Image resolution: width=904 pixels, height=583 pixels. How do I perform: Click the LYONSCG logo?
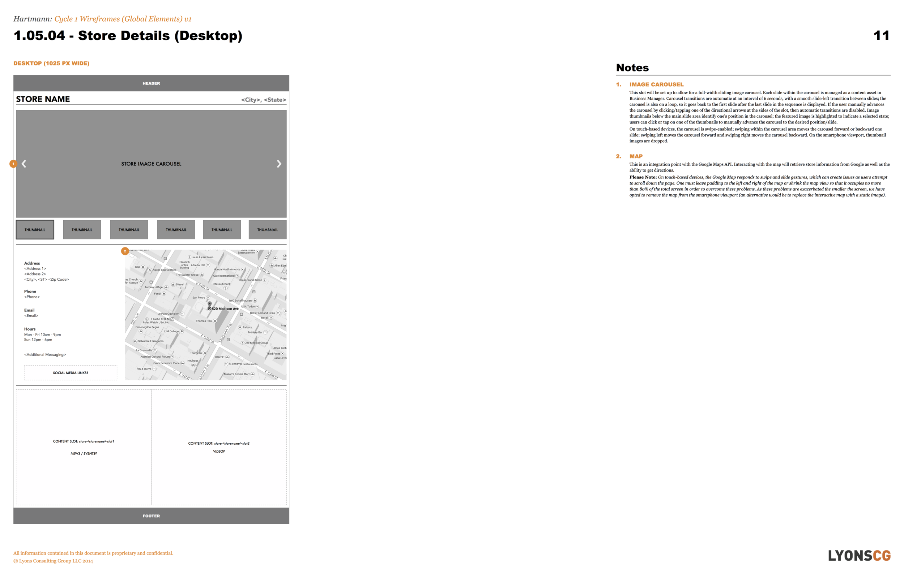pos(859,555)
